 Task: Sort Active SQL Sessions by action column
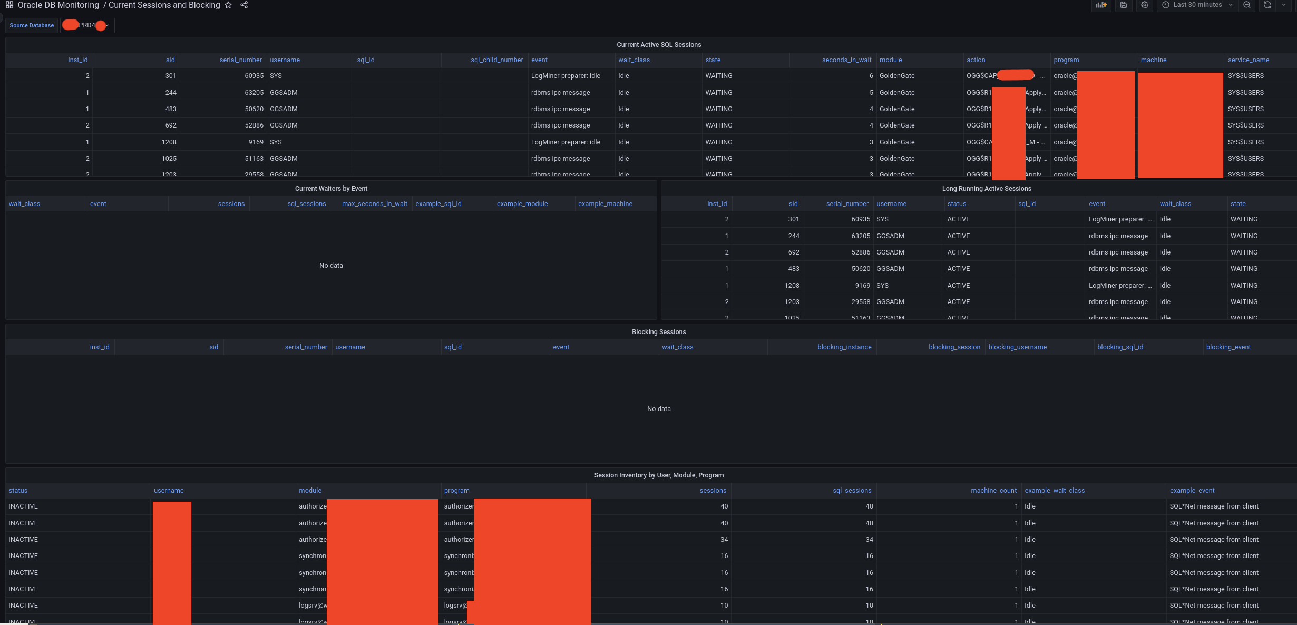pyautogui.click(x=976, y=60)
